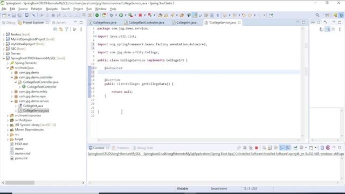Viewport: 345px width, 194px height.
Task: Click the Save toolbar icon
Action: point(13,15)
